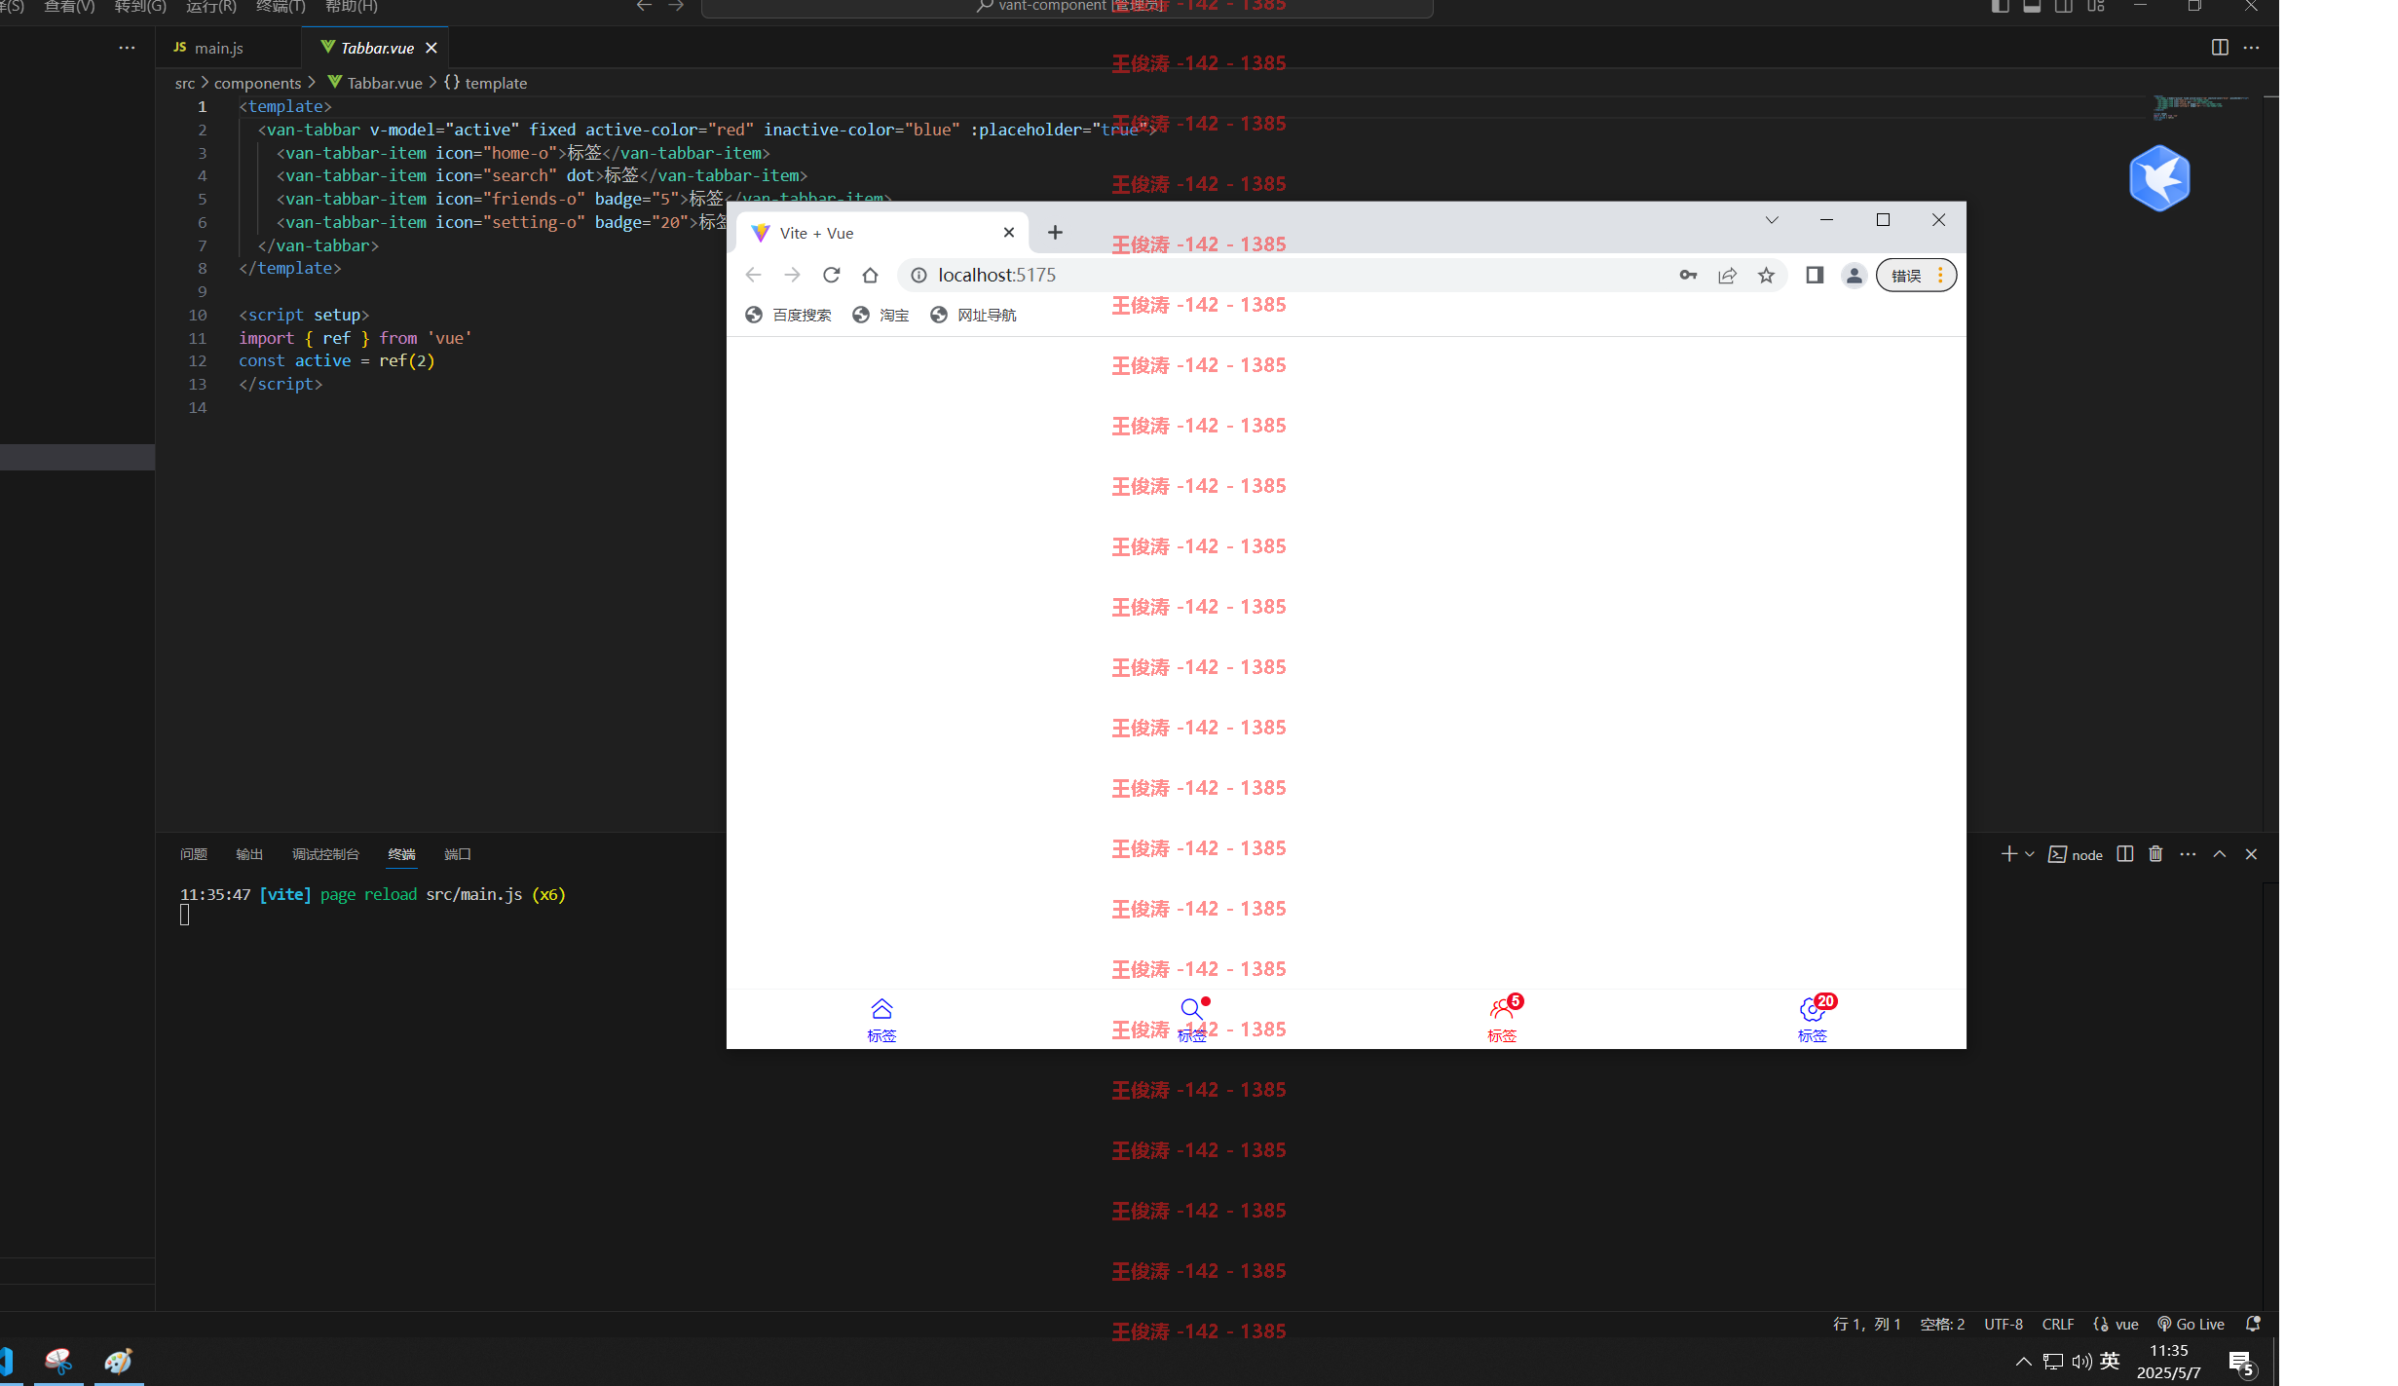Open the 问题 panel tab
The image size is (2398, 1386).
click(194, 854)
